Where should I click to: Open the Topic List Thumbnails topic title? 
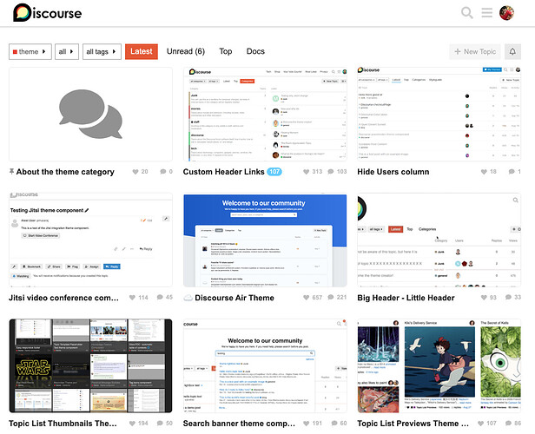(63, 424)
